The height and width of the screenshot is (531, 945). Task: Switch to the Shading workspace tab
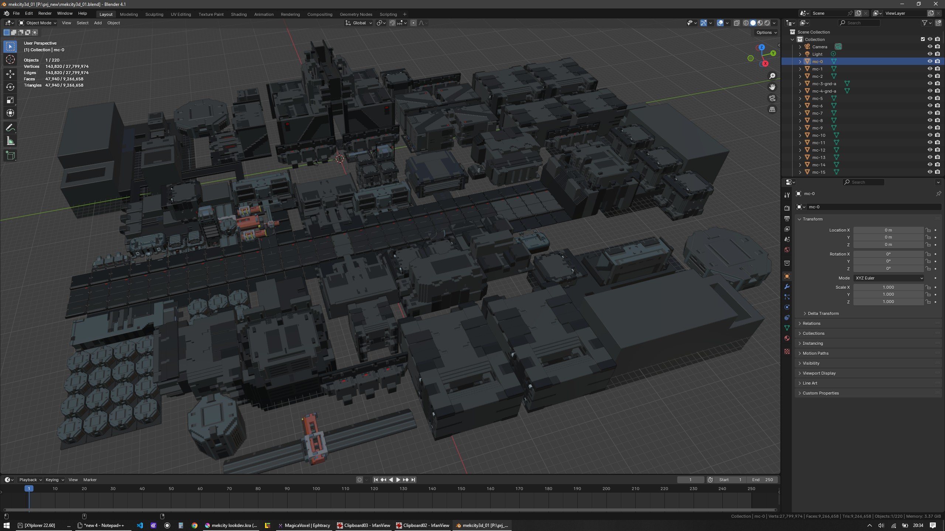coord(238,14)
